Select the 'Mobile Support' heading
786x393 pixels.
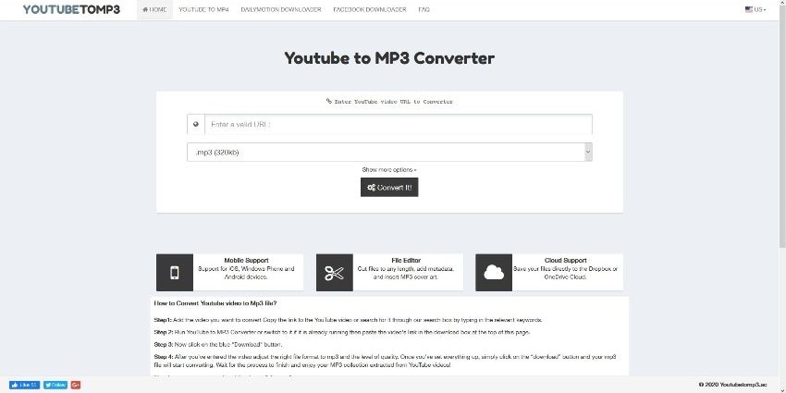coord(246,261)
